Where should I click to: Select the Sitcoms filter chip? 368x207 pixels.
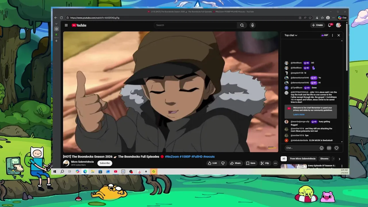[324, 159]
